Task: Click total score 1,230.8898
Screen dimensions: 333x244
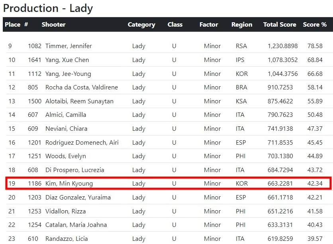Action: tap(282, 46)
